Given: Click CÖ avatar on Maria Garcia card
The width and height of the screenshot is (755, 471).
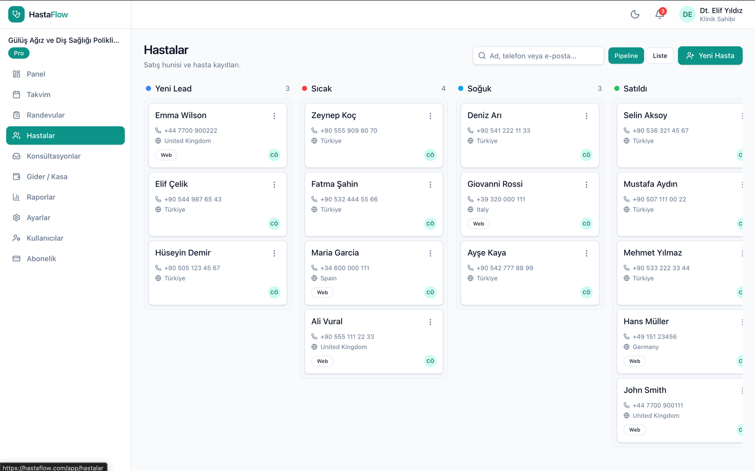Looking at the screenshot, I should (x=430, y=292).
